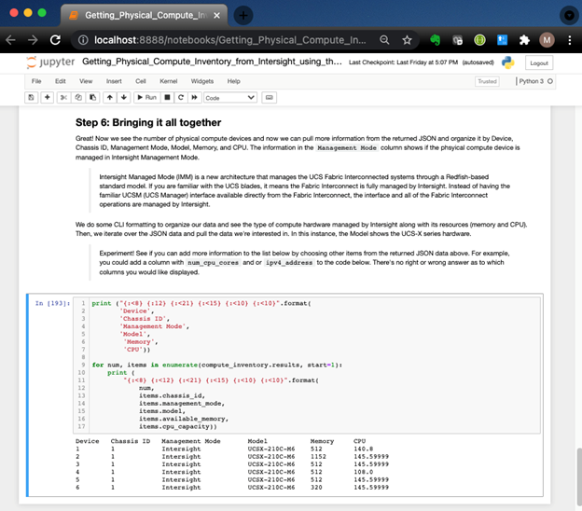Open the Widgets menu
The image size is (582, 511).
(201, 81)
